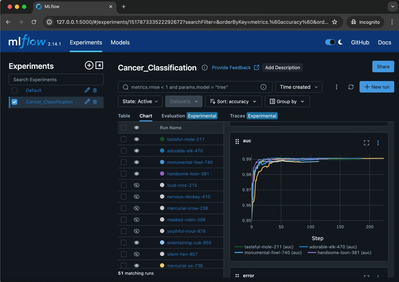Image resolution: width=399 pixels, height=282 pixels.
Task: Expand the State: Active dropdown
Action: (x=140, y=102)
